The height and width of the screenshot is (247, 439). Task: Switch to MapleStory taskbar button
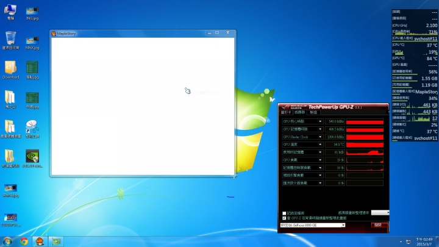pos(40,242)
